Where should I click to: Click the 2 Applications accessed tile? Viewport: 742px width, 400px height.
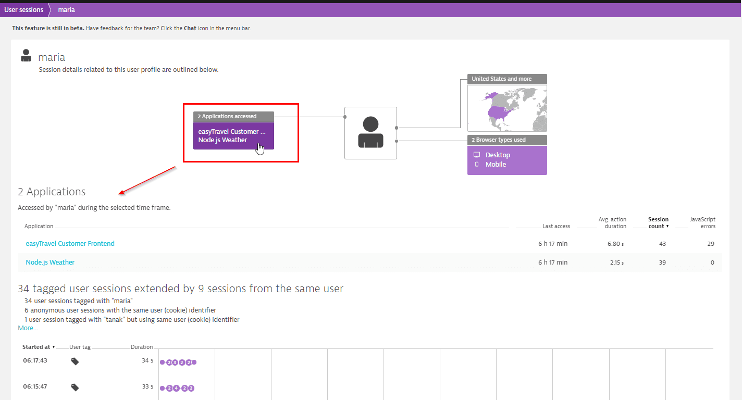point(233,130)
